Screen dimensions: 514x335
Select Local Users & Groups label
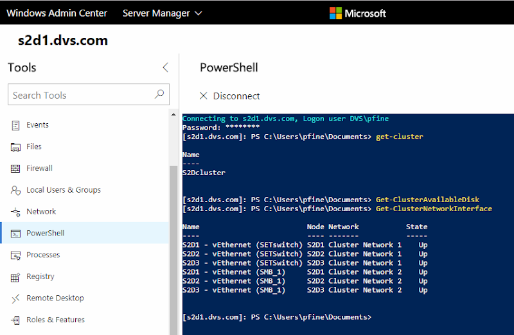pos(64,189)
